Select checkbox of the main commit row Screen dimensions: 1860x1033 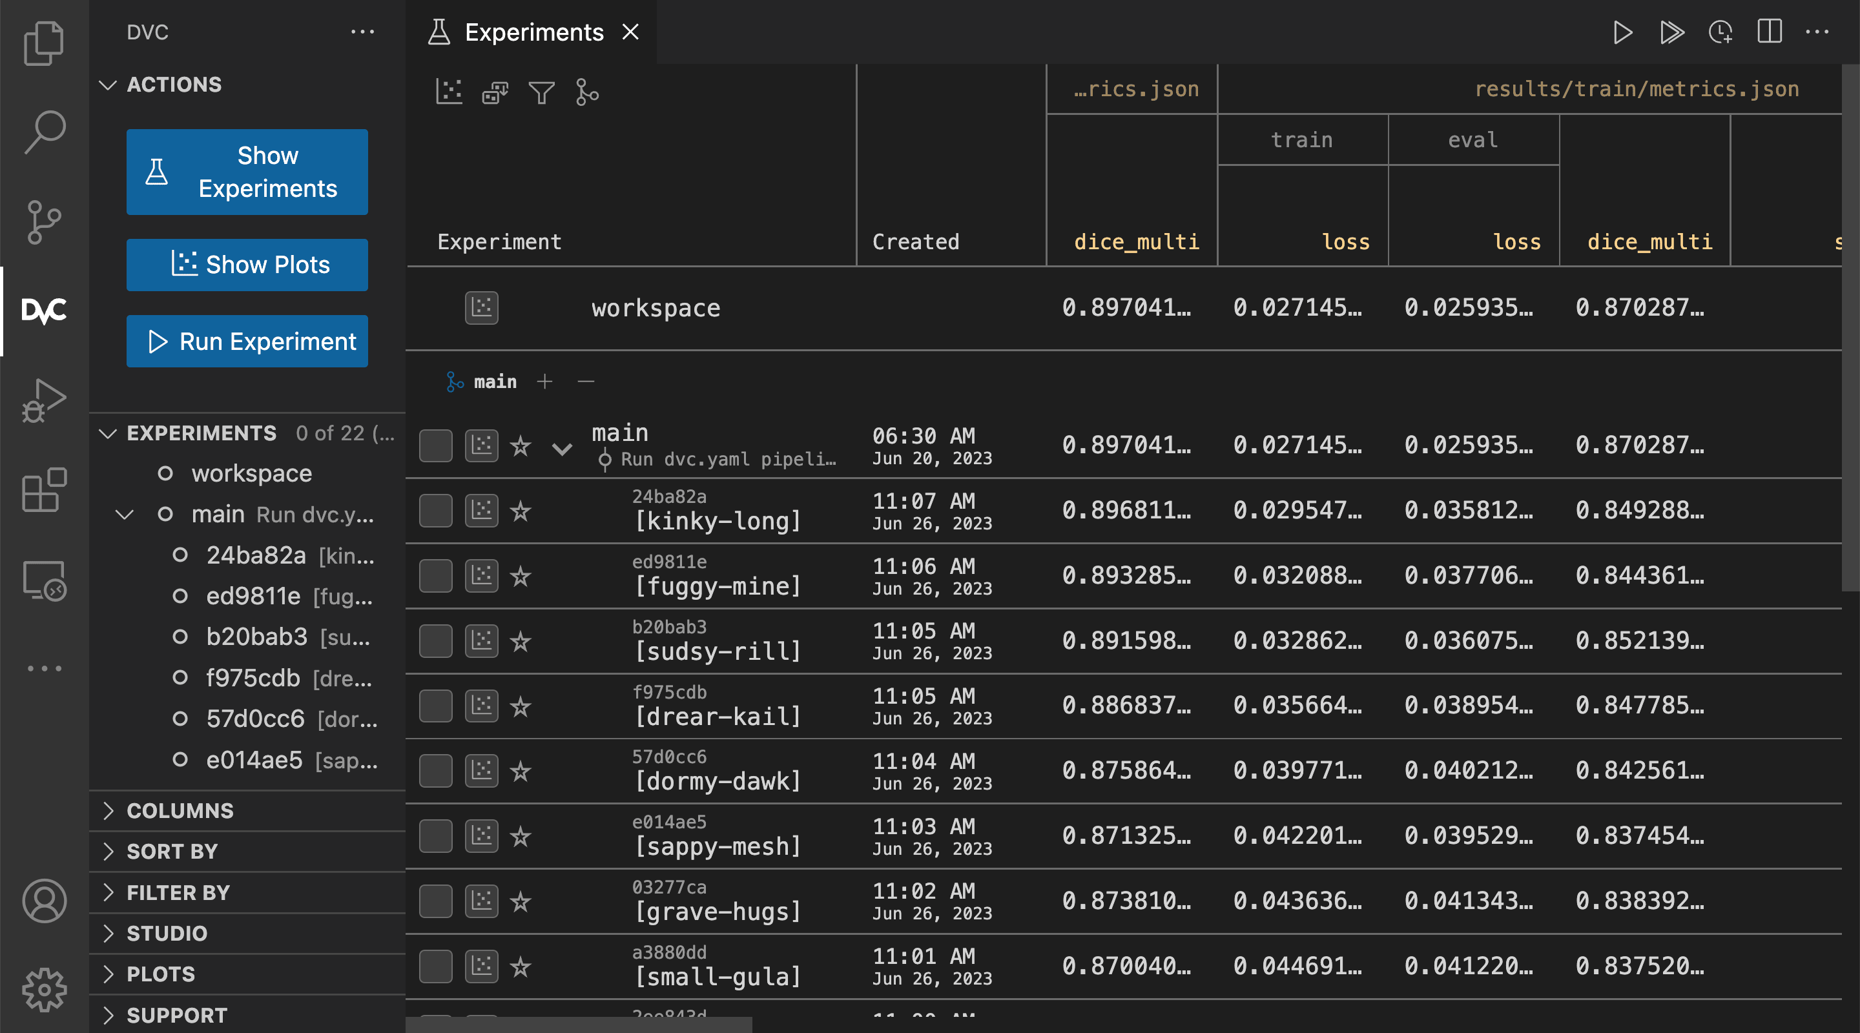pos(435,446)
